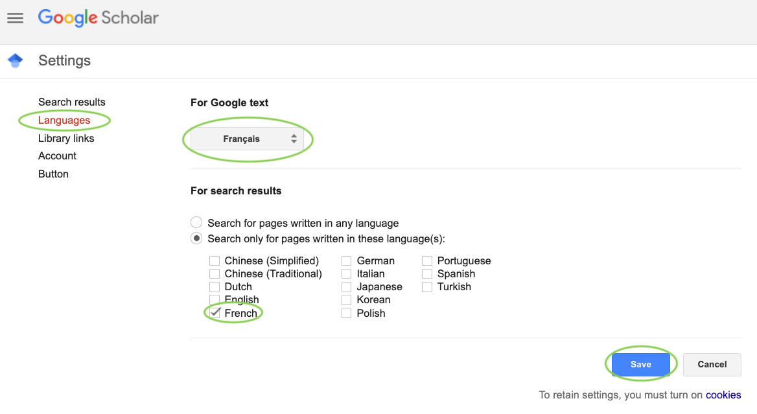757x414 pixels.
Task: Open the Button settings section
Action: pos(53,174)
